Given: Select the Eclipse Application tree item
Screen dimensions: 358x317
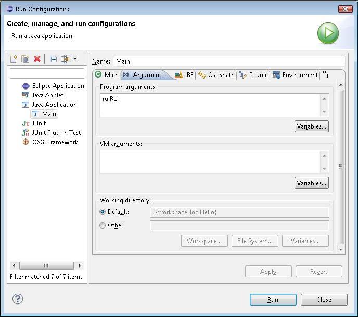Looking at the screenshot, I should 53,86.
